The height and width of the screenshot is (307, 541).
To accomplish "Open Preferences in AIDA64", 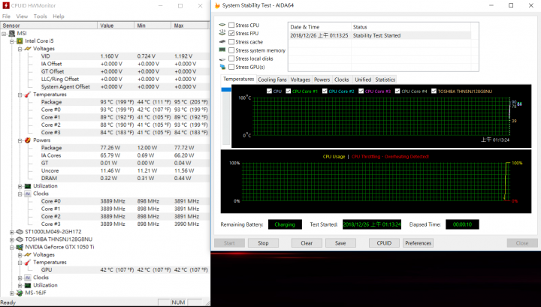I will click(419, 243).
